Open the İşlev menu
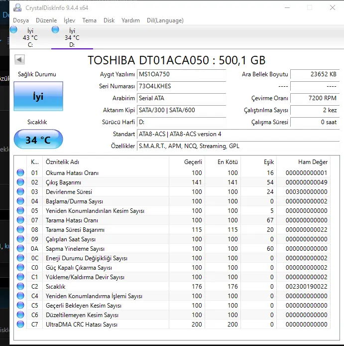 point(69,20)
